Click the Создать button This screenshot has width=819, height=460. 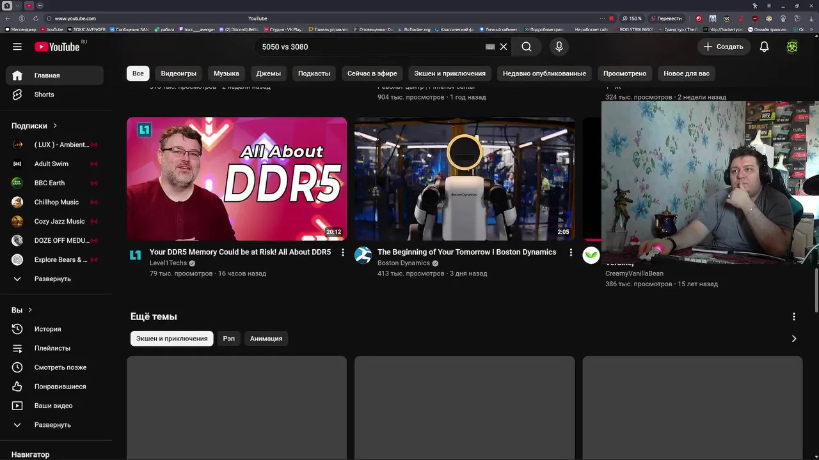723,47
